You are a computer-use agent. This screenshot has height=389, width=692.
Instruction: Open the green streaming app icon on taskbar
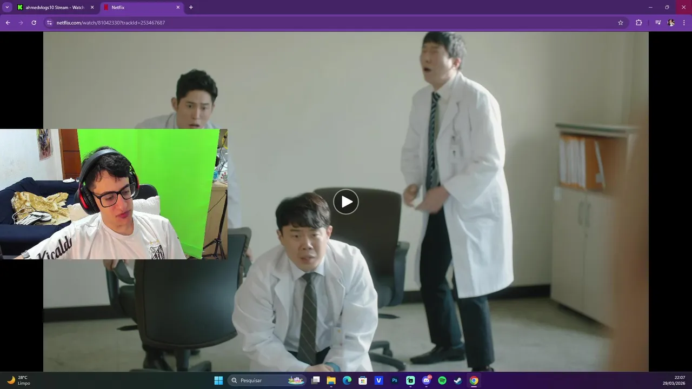[410, 380]
